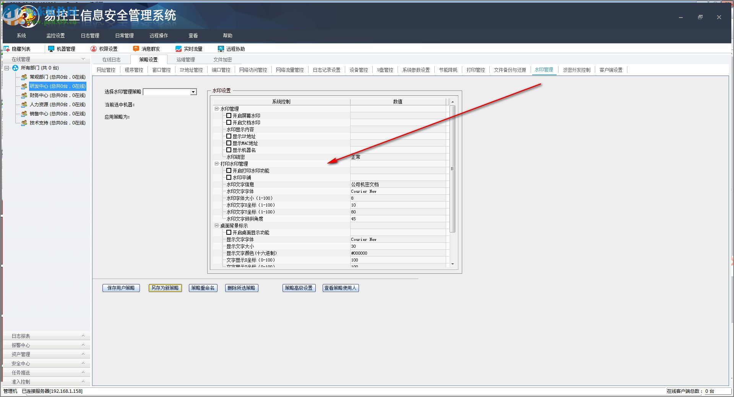The height and width of the screenshot is (397, 734).
Task: Collapse the 水印管理 group
Action: click(216, 109)
